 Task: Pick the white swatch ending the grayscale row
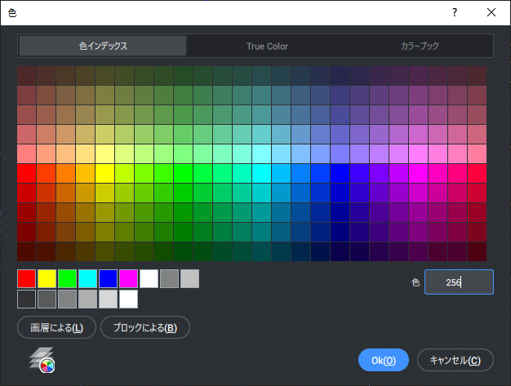coord(128,299)
